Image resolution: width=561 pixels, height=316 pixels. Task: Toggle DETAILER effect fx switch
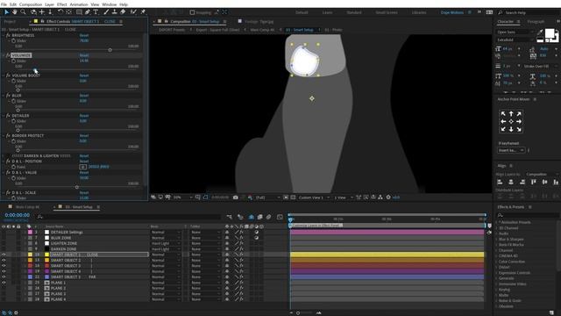coord(8,116)
